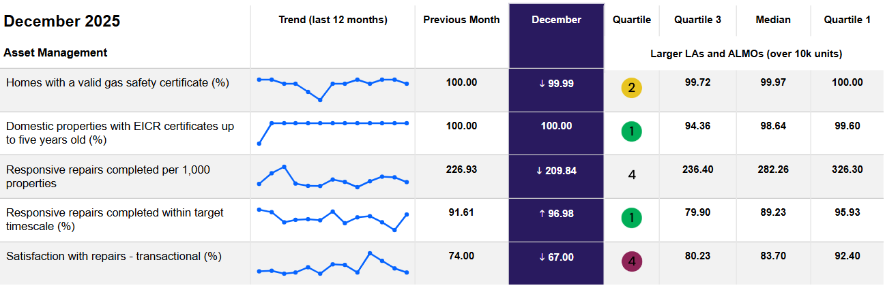Open the Homes with valid gas safety certificate row
The image size is (885, 290).
(x=117, y=83)
